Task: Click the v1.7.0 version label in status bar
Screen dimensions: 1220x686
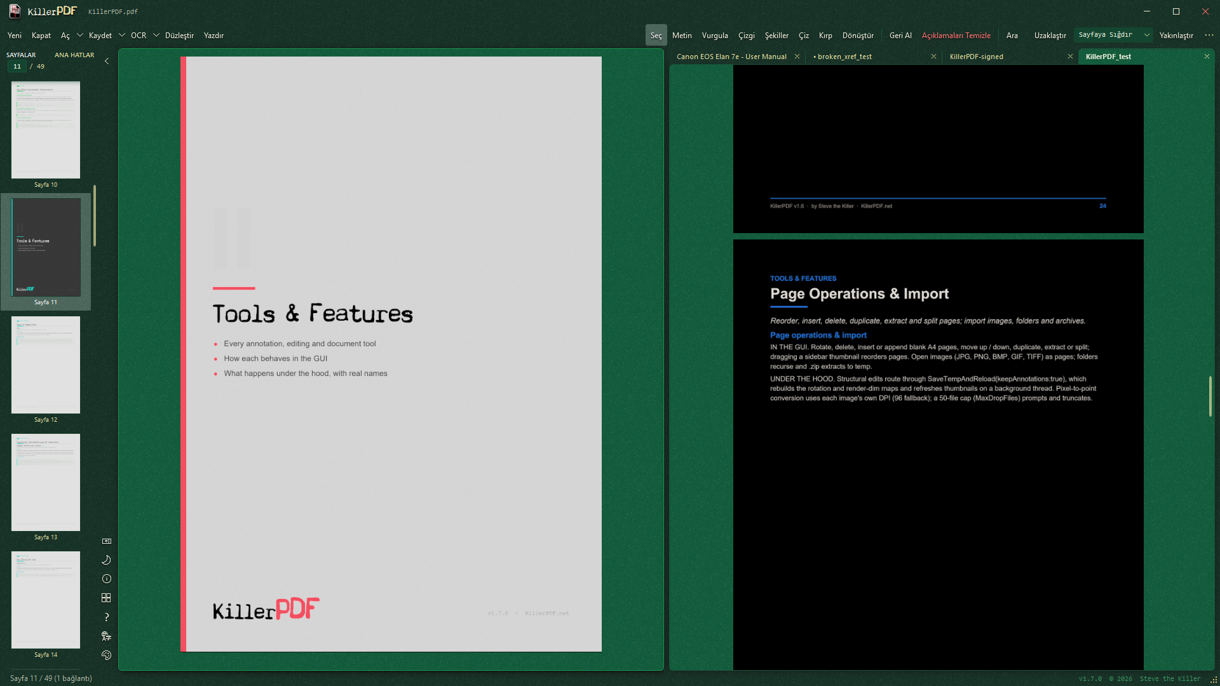Action: click(x=1090, y=679)
